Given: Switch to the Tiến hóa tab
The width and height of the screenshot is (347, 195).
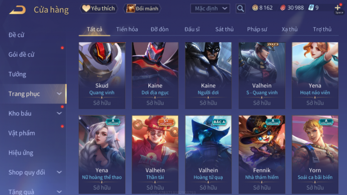Looking at the screenshot, I should [x=127, y=29].
